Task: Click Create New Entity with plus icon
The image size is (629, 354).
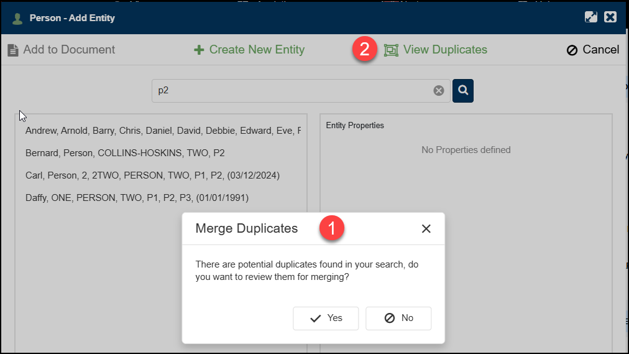Action: pos(249,50)
